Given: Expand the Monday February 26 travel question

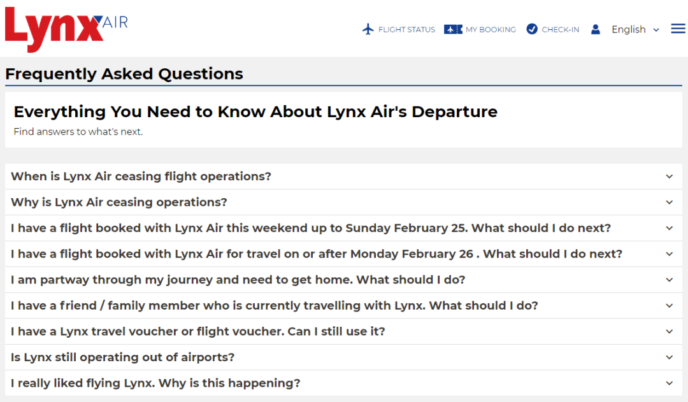Looking at the screenshot, I should (343, 254).
